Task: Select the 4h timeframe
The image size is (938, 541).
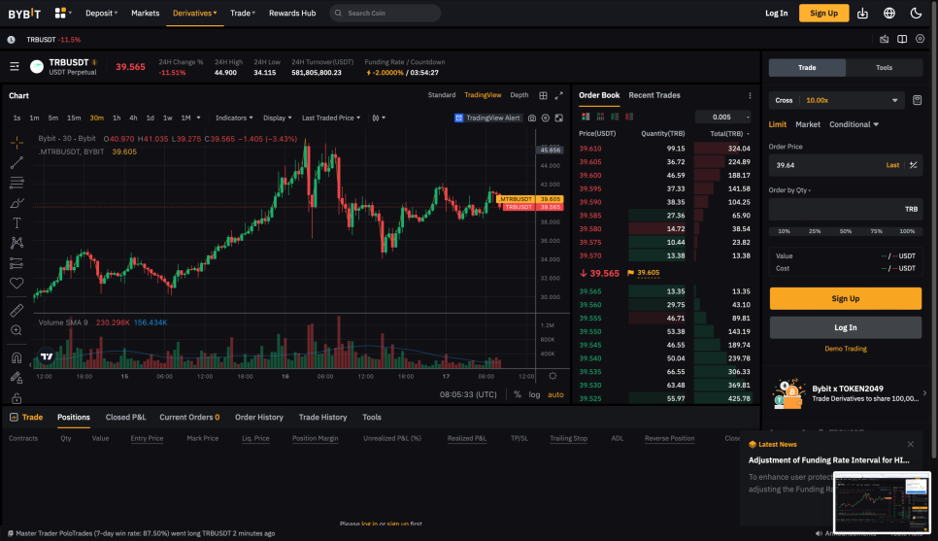Action: click(133, 118)
